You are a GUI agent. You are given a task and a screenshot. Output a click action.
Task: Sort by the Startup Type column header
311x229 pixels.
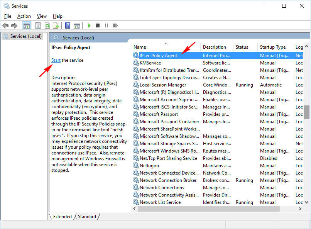pyautogui.click(x=272, y=47)
